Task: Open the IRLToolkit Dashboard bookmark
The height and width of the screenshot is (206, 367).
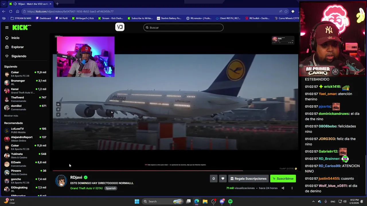Action: click(257, 18)
